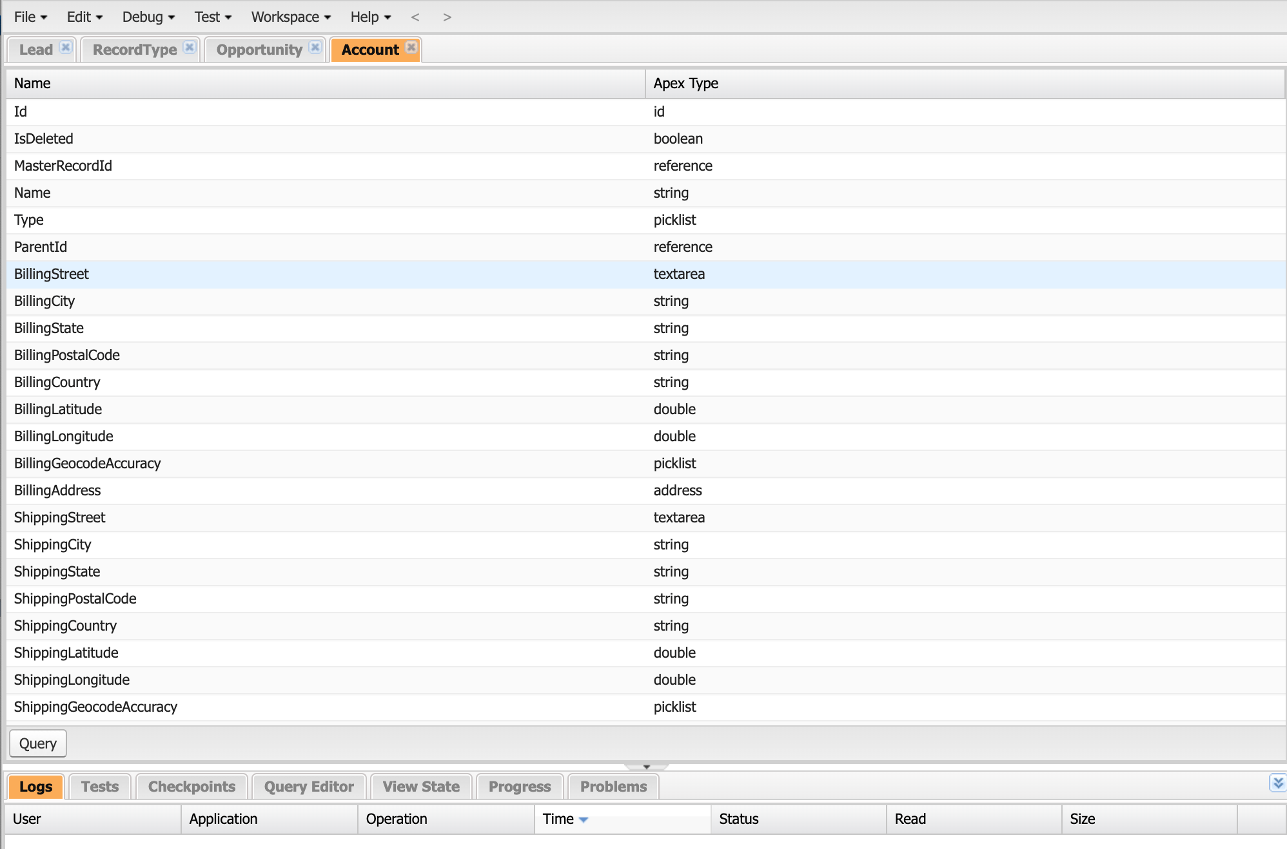This screenshot has height=849, width=1287.
Task: Click the back navigation arrow
Action: pos(415,17)
